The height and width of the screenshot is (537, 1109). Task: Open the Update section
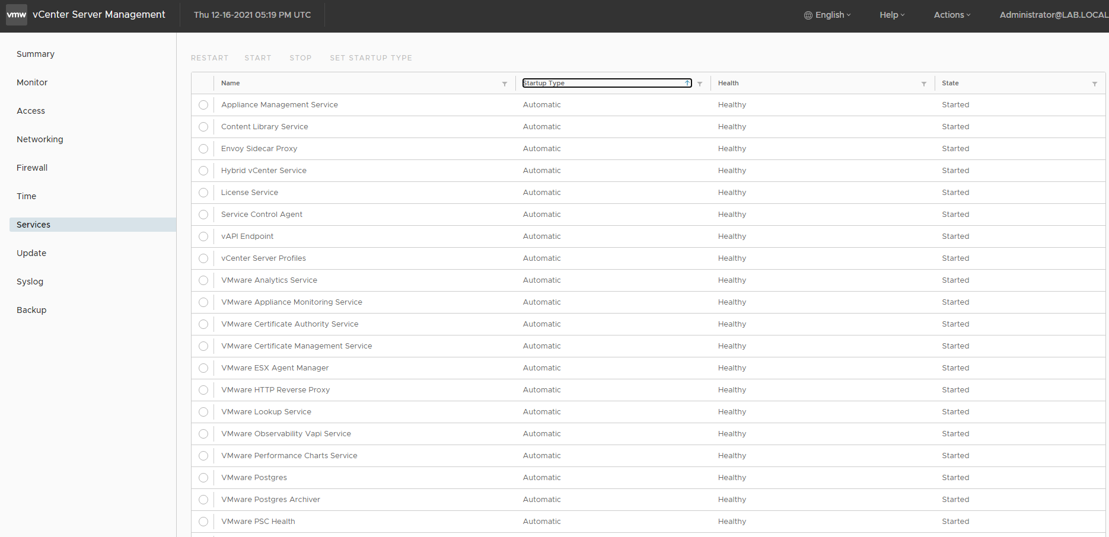click(x=31, y=253)
